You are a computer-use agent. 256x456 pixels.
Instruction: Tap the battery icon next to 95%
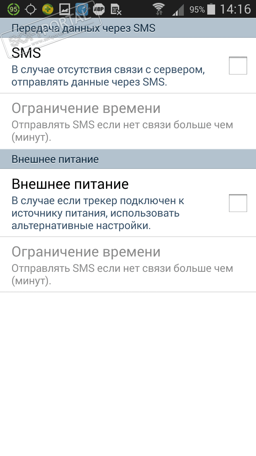point(211,9)
